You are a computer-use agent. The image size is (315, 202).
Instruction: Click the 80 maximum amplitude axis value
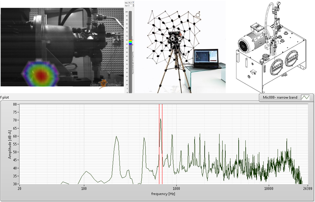point(15,104)
